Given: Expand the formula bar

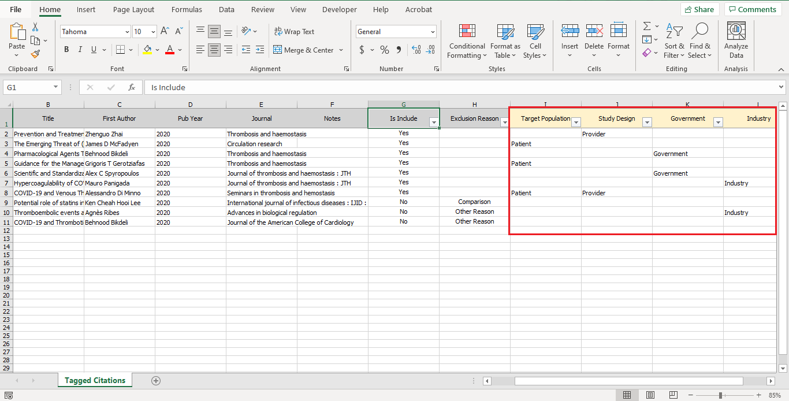Looking at the screenshot, I should [x=781, y=87].
